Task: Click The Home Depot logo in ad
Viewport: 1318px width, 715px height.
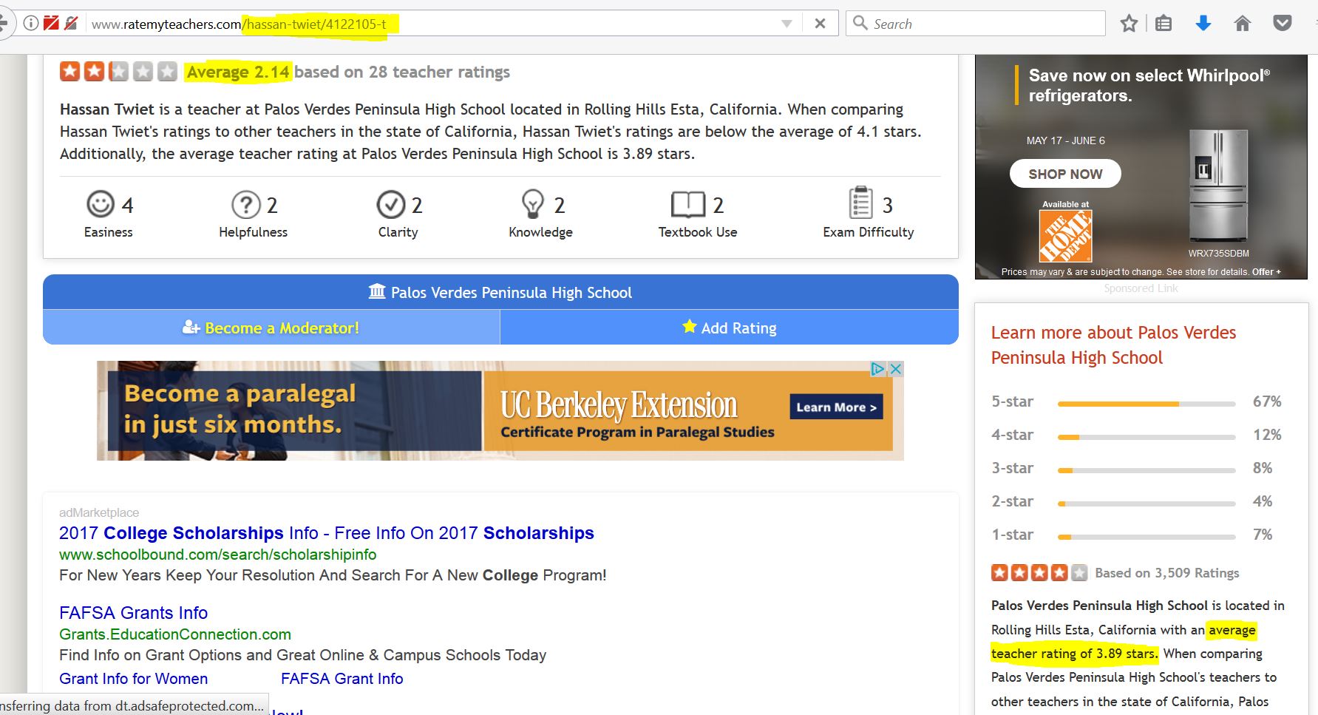Action: click(x=1065, y=236)
